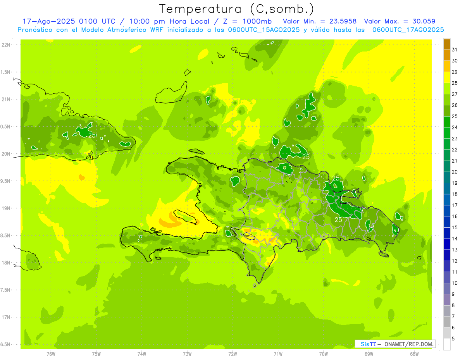The height and width of the screenshot is (359, 465).
Task: Click the legend value '20'
Action: [455, 172]
